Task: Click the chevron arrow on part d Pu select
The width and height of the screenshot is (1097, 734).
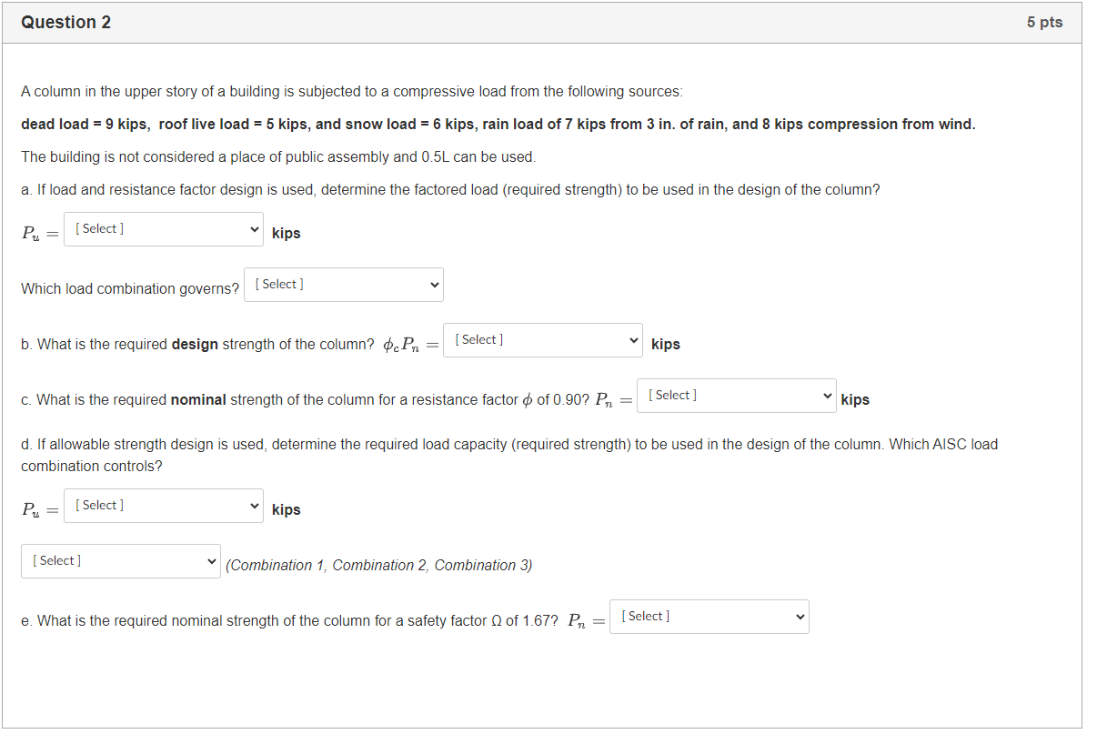Action: coord(254,507)
